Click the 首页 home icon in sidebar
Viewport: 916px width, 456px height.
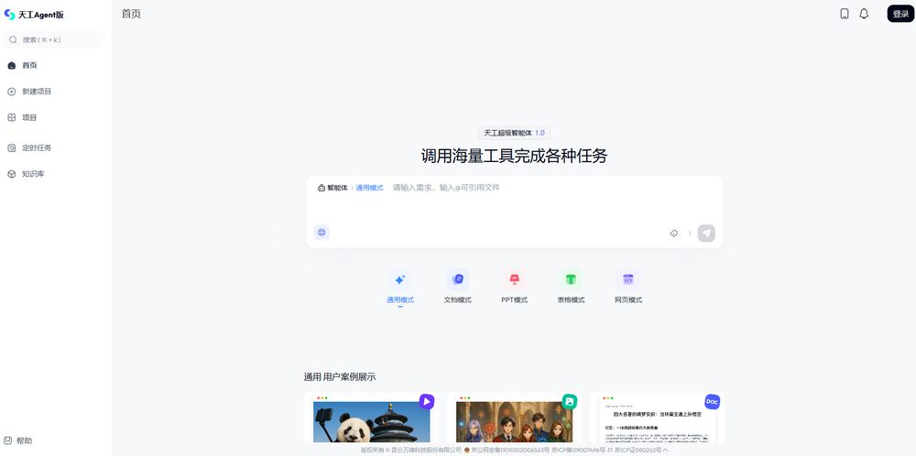(x=12, y=65)
